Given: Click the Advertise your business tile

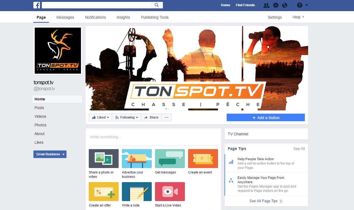Looking at the screenshot, I should click(137, 163).
